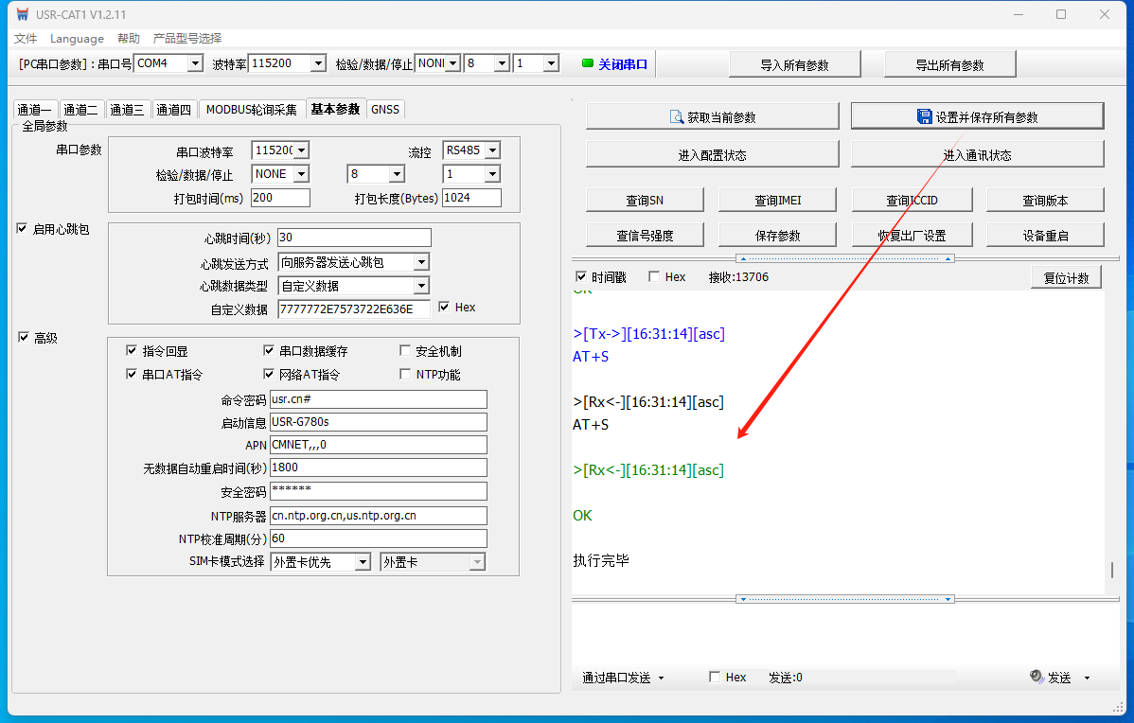Screen dimensions: 1134x723
Task: Enable the NTP功能 checkbox
Action: coord(406,374)
